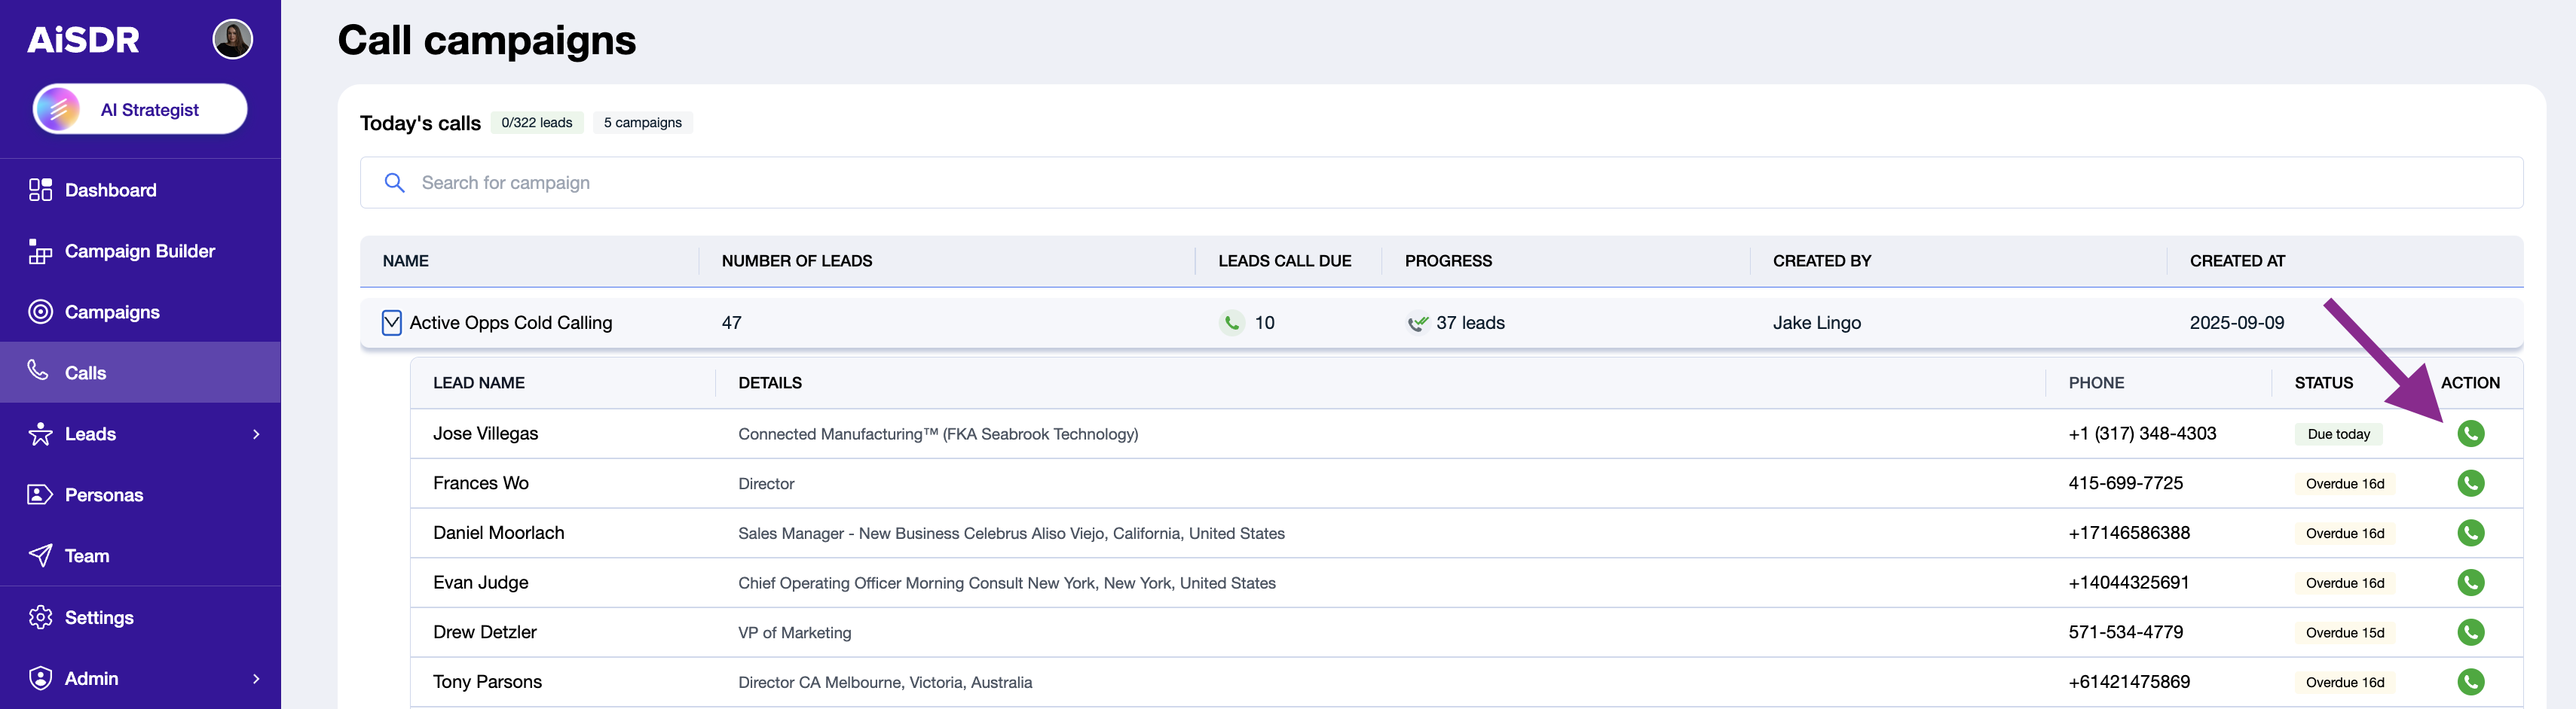This screenshot has width=2576, height=709.
Task: Go to Dashboard
Action: pos(110,190)
